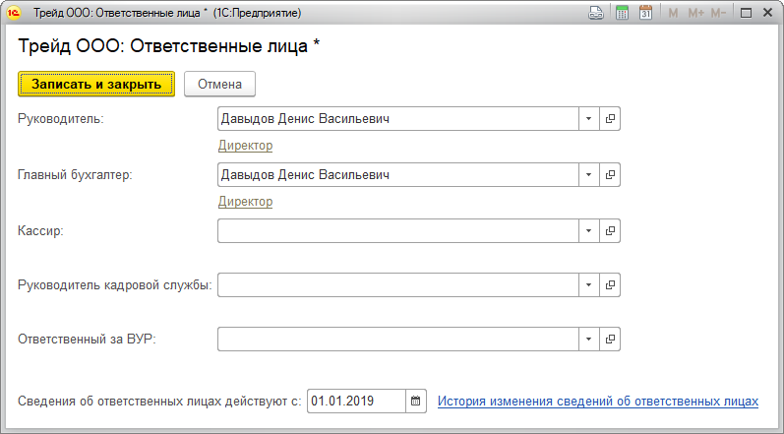The image size is (784, 434).
Task: Open the date picker calendar button
Action: 416,402
